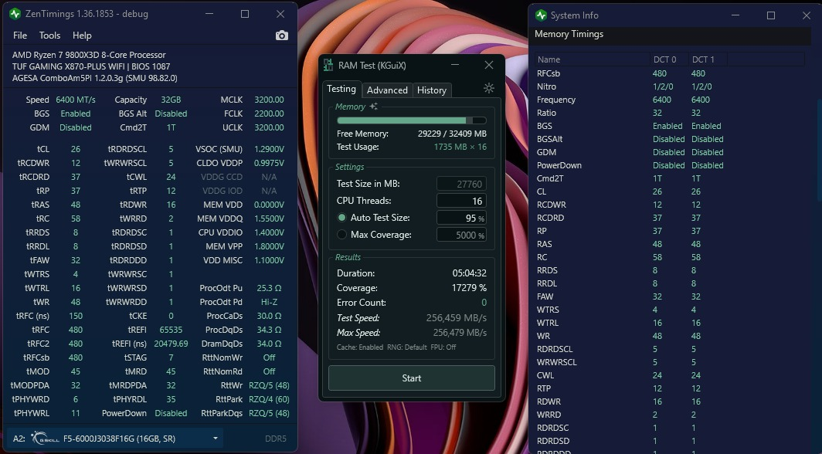Click the ZenTimings app logo icon
The image size is (822, 454).
pos(15,14)
